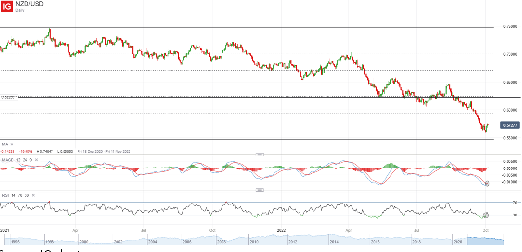The width and height of the screenshot is (522, 252).
Task: Open MA indicator settings label
Action: pyautogui.click(x=5, y=144)
